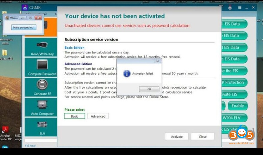The width and height of the screenshot is (263, 155).
Task: Open ELV in CGMB sidebar
Action: [41, 127]
